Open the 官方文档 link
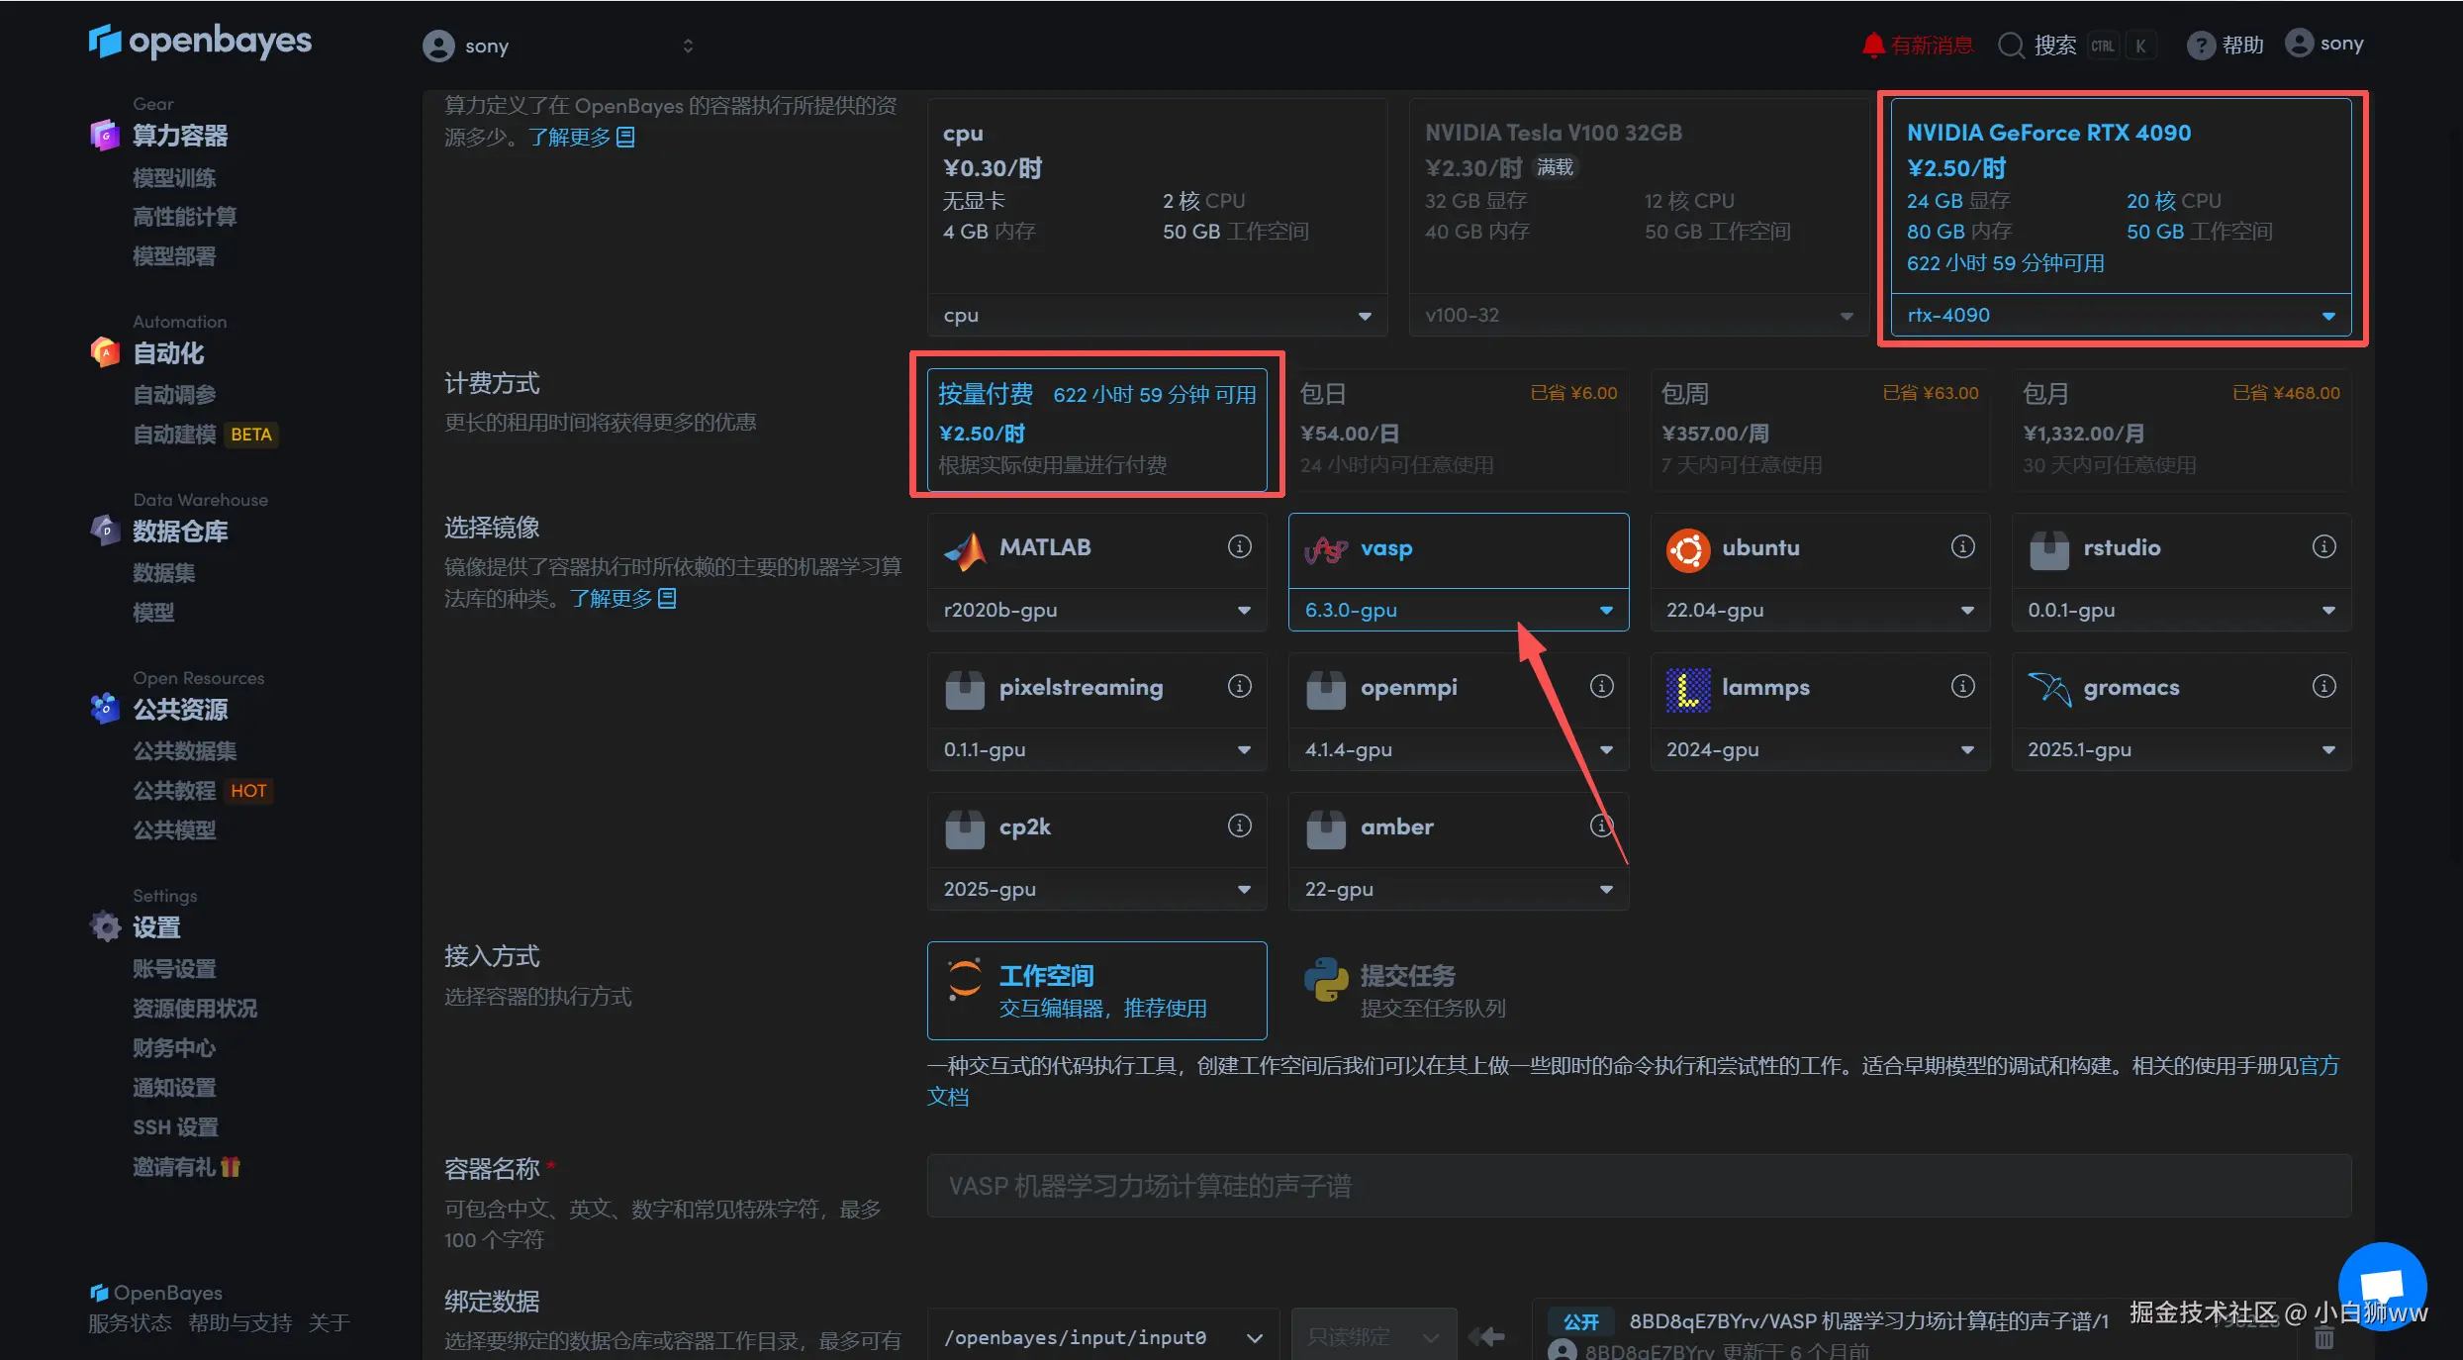Image resolution: width=2463 pixels, height=1360 pixels. click(x=2318, y=1066)
